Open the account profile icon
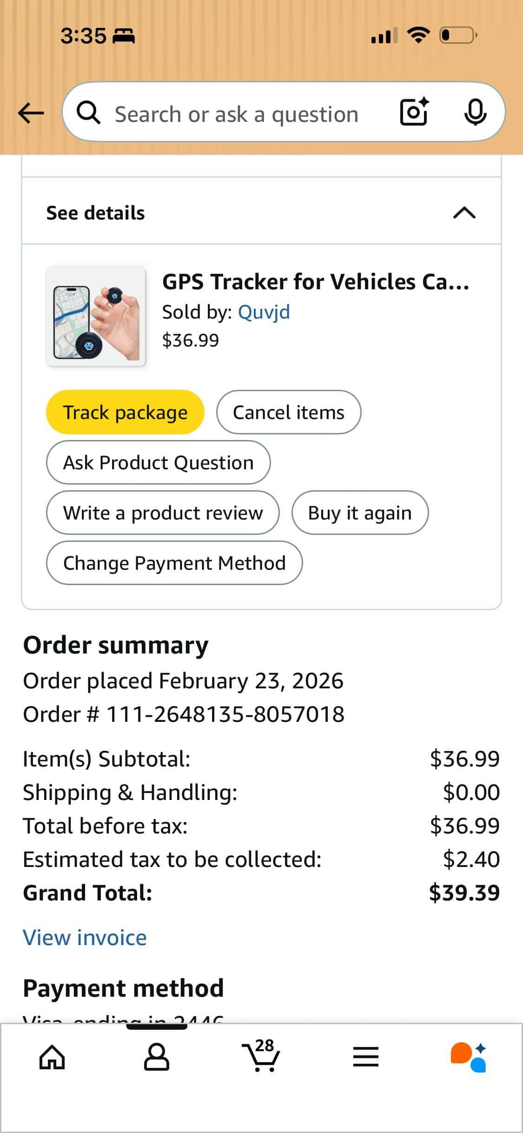 [x=157, y=1057]
